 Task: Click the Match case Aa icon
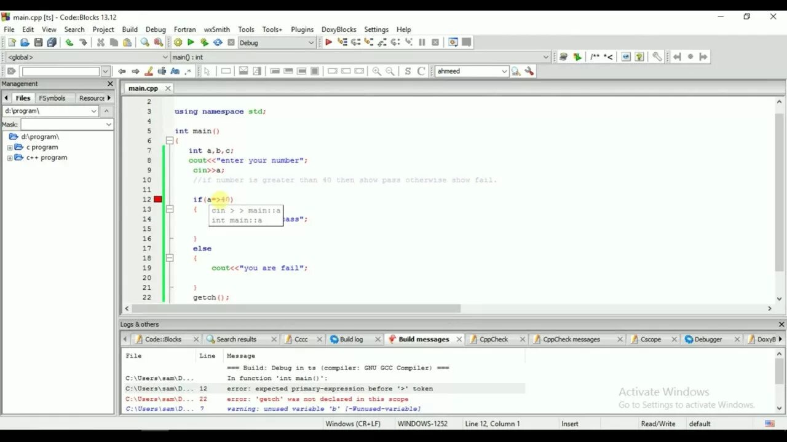(175, 71)
